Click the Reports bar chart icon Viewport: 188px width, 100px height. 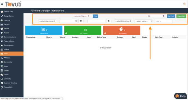click(x=2, y=25)
